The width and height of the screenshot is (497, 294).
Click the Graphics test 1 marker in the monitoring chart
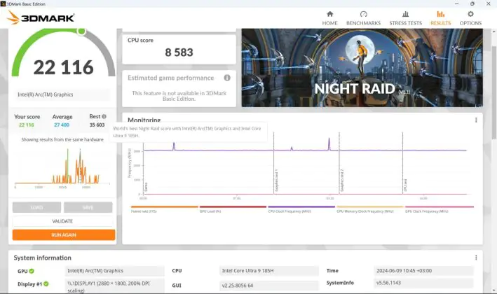(x=276, y=181)
